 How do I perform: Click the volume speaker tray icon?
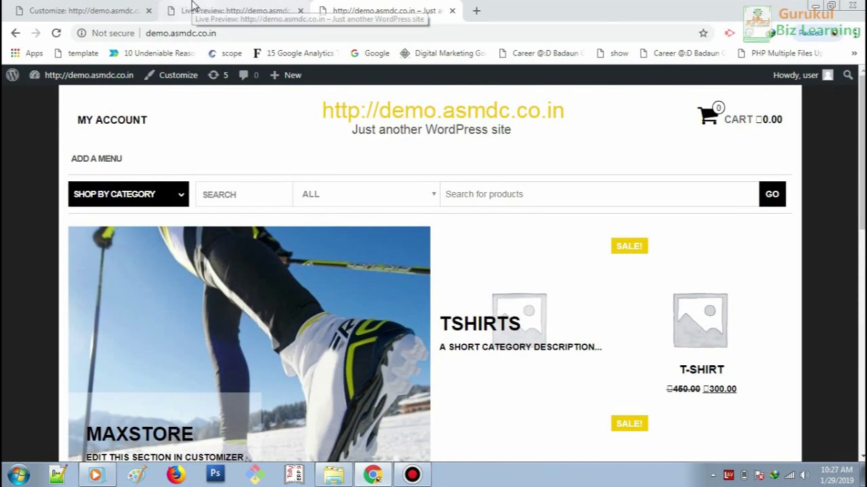(805, 475)
